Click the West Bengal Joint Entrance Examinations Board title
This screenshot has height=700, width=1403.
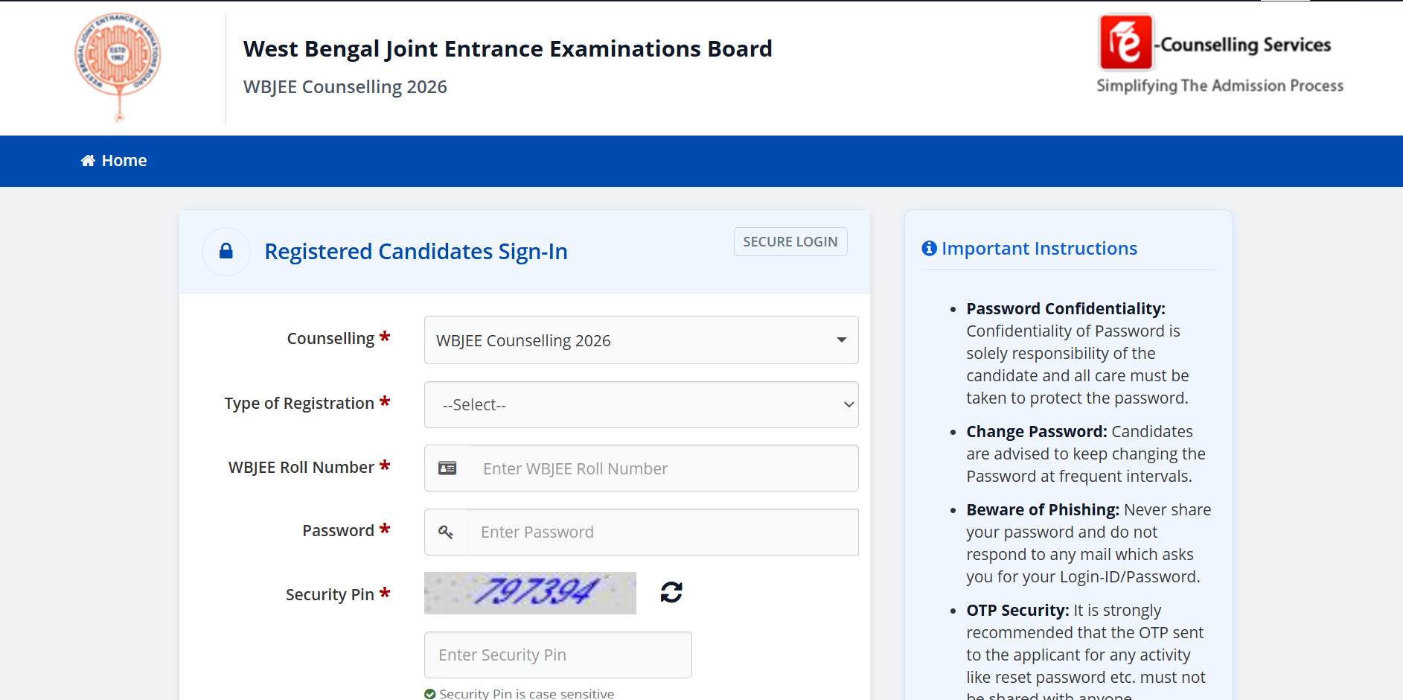508,49
